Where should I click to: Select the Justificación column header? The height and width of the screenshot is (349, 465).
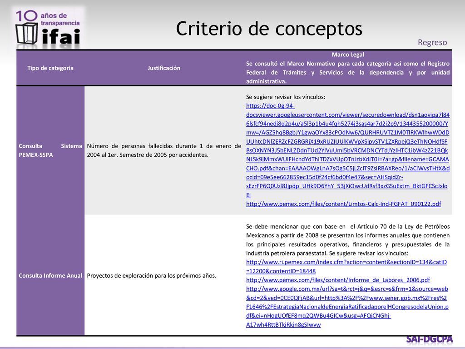pos(163,68)
